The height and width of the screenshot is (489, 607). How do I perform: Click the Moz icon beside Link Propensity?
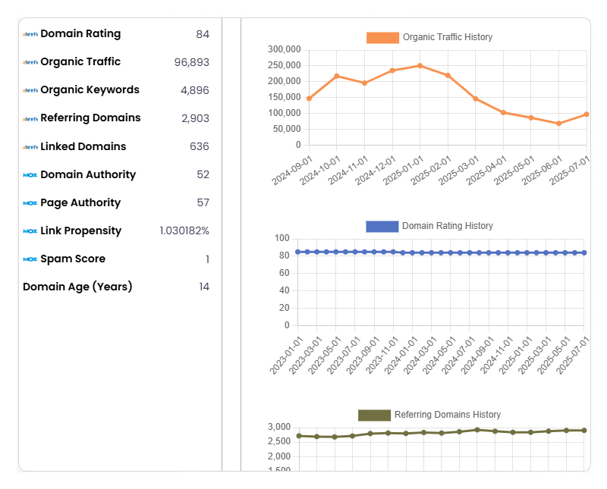(x=30, y=231)
